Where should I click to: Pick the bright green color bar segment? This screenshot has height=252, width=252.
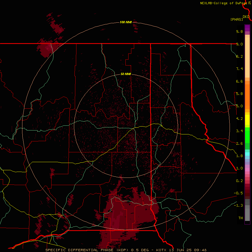247,135
